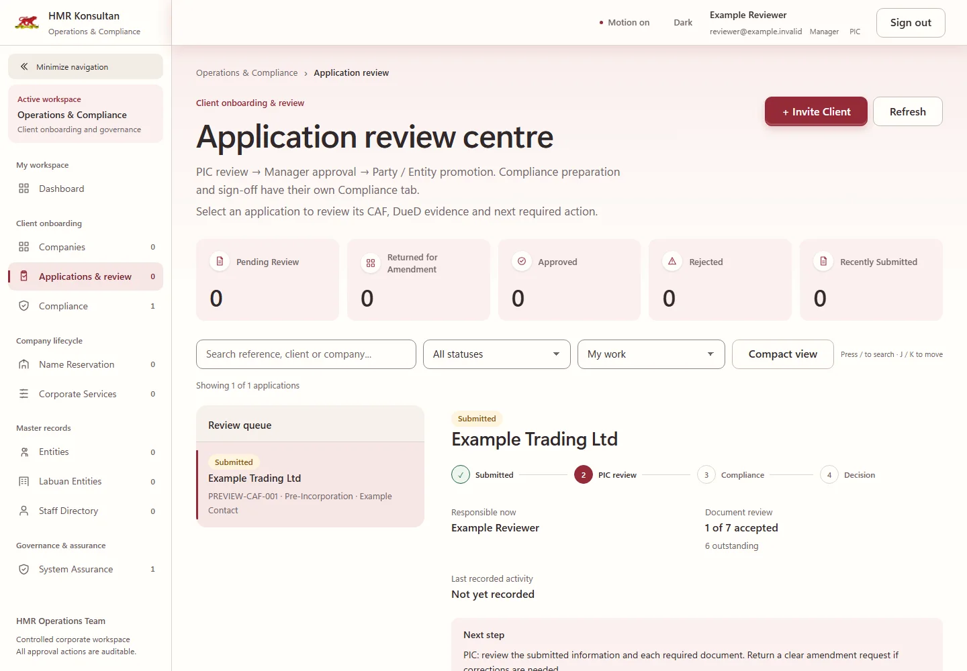The image size is (967, 671).
Task: Click the Compliance step 3 circle
Action: click(706, 474)
